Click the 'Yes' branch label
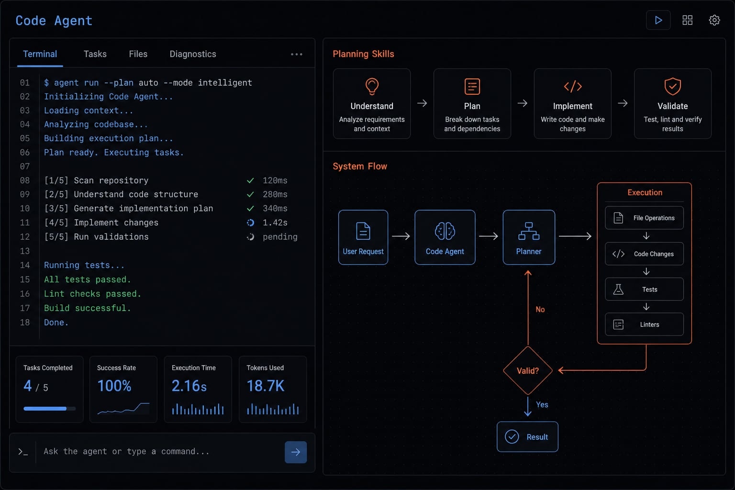This screenshot has height=490, width=735. [542, 405]
